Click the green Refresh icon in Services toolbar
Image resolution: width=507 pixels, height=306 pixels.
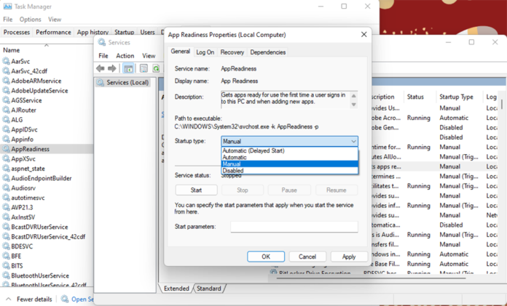coord(155,68)
